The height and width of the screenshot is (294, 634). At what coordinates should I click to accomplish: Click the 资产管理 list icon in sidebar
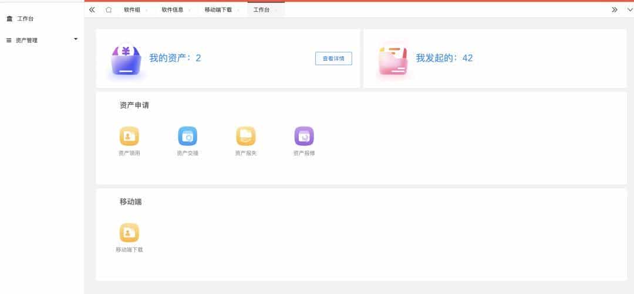coord(9,40)
